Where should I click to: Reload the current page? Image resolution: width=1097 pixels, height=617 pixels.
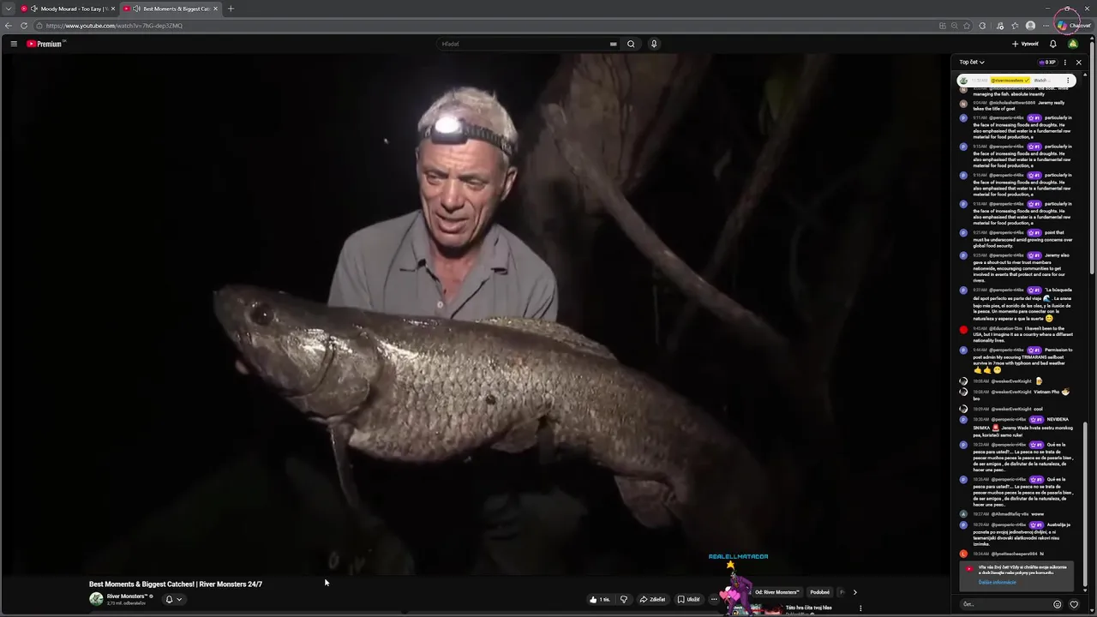pyautogui.click(x=23, y=26)
